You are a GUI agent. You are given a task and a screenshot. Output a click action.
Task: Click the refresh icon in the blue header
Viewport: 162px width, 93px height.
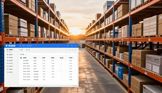coord(68,45)
